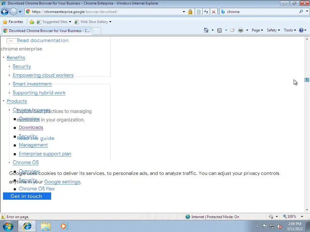Click the RSS feeds icon
This screenshot has height=232, width=310.
pyautogui.click(x=219, y=30)
